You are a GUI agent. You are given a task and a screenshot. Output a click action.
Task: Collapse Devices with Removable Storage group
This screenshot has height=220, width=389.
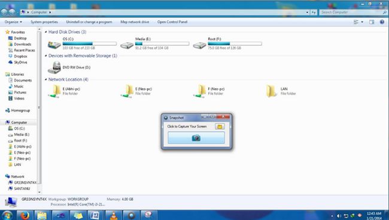(x=46, y=56)
